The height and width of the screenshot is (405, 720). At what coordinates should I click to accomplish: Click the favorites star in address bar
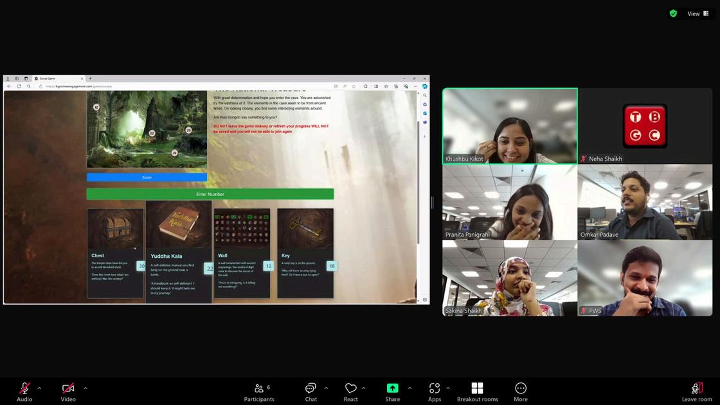[354, 86]
